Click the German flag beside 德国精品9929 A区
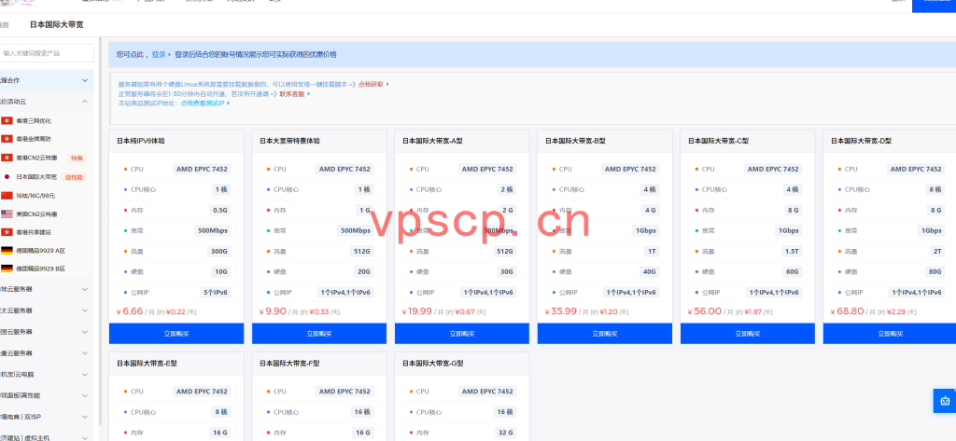This screenshot has height=441, width=956. click(x=7, y=251)
